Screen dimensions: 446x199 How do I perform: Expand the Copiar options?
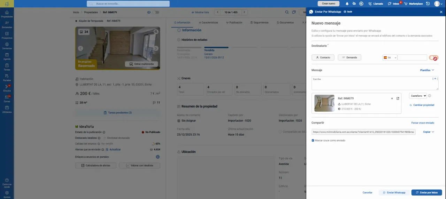tap(429, 132)
